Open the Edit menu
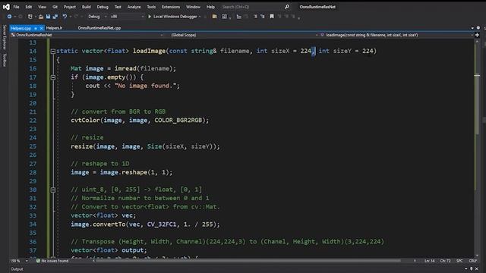 point(29,7)
